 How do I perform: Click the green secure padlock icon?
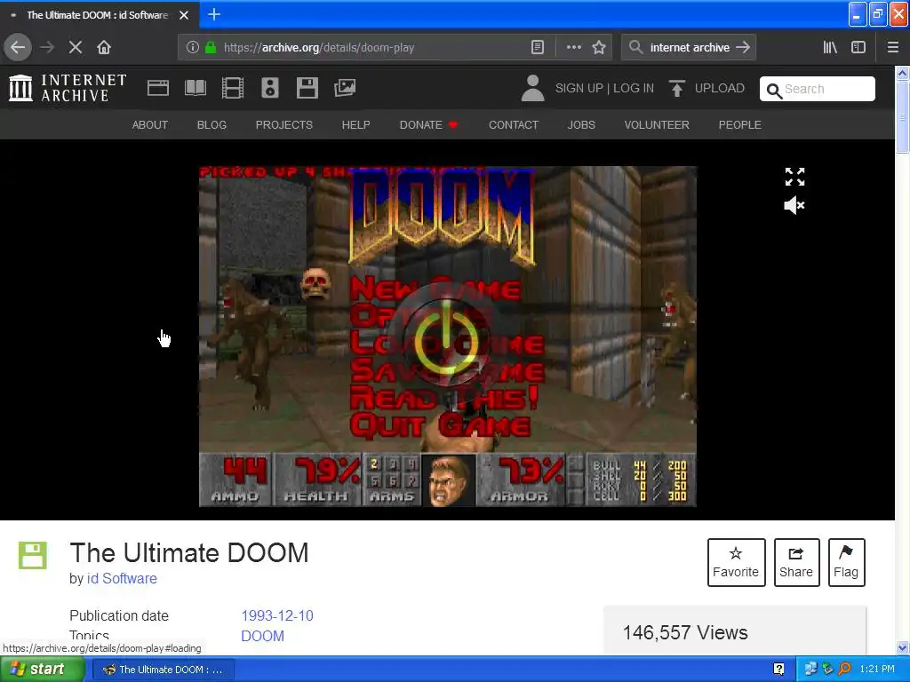(211, 48)
